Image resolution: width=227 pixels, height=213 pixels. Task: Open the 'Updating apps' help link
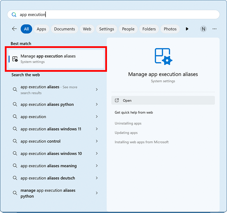coord(126,133)
